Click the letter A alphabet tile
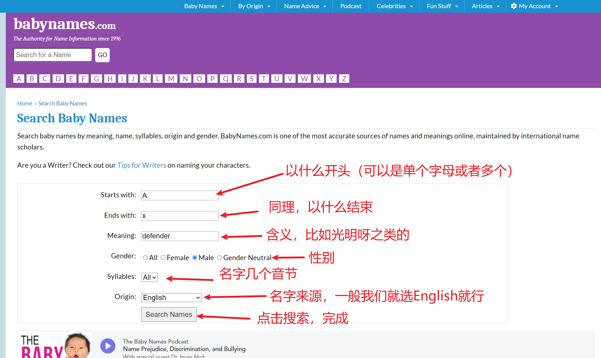This screenshot has height=358, width=601. [x=19, y=79]
